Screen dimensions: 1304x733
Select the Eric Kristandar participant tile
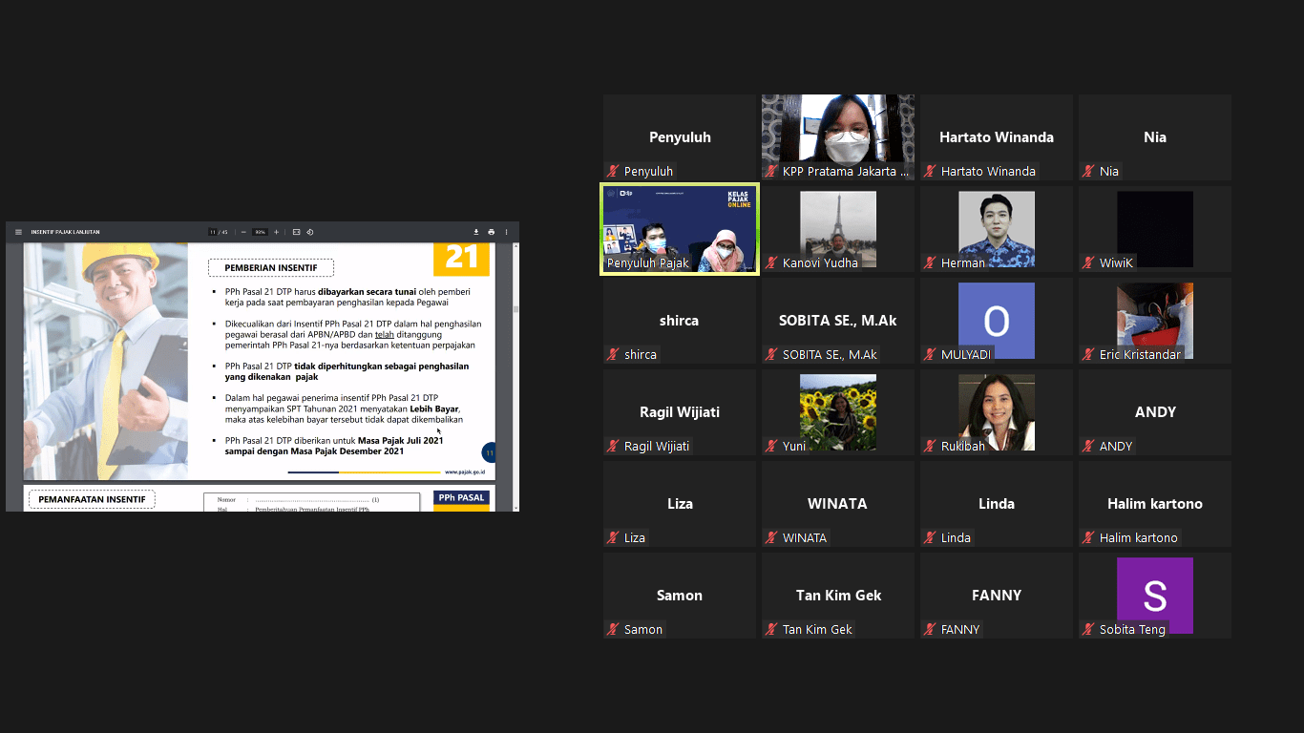click(x=1154, y=321)
